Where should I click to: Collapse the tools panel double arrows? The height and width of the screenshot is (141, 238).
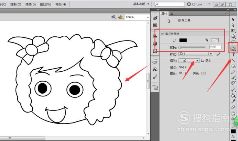click(x=235, y=10)
